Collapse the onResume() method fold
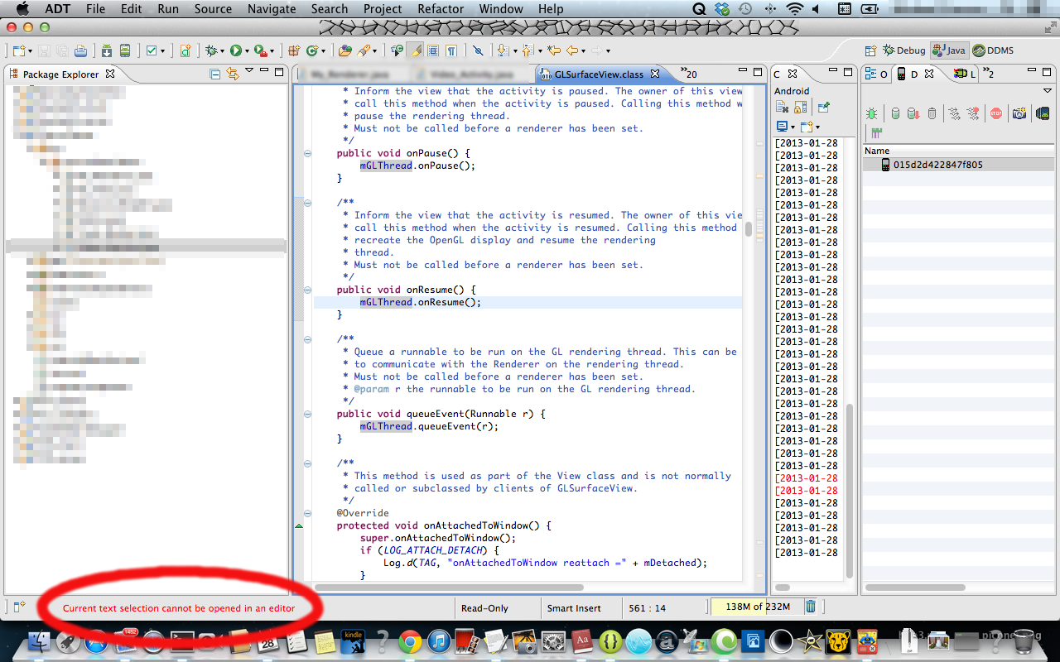The image size is (1060, 662). click(x=307, y=290)
